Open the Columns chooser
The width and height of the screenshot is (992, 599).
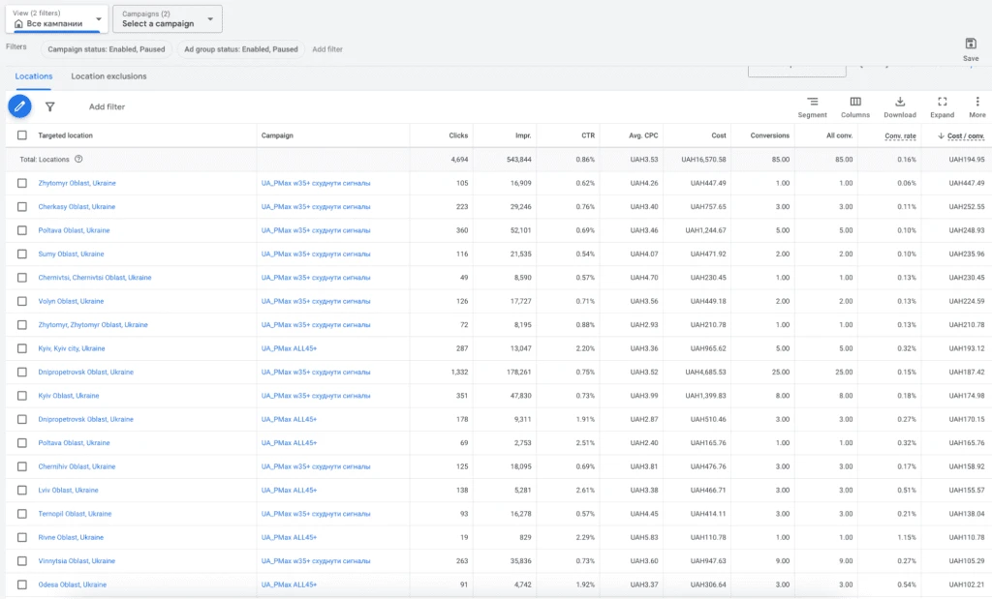(855, 106)
